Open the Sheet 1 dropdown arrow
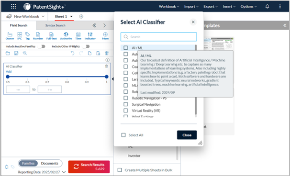The image size is (290, 177). pos(71,16)
